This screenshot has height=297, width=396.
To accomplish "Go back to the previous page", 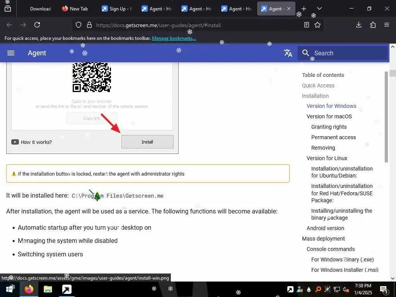I will pos(9,25).
